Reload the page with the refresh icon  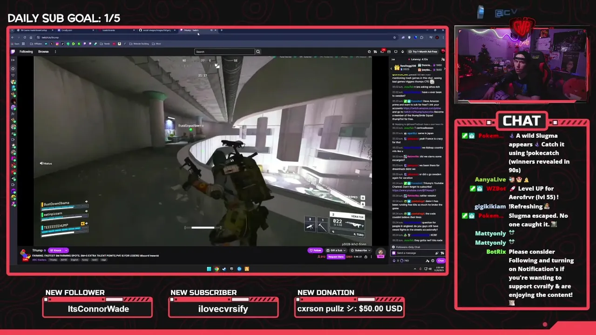[25, 37]
